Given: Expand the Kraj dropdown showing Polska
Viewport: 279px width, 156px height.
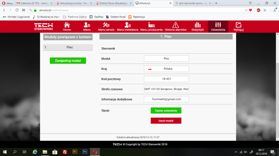Looking at the screenshot, I should pos(166,69).
